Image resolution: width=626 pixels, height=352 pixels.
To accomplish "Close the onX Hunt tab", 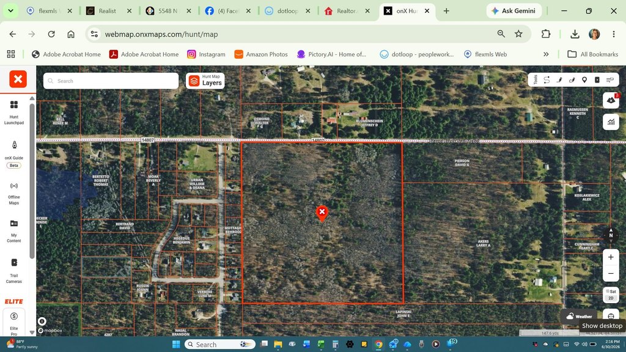I will pyautogui.click(x=427, y=11).
